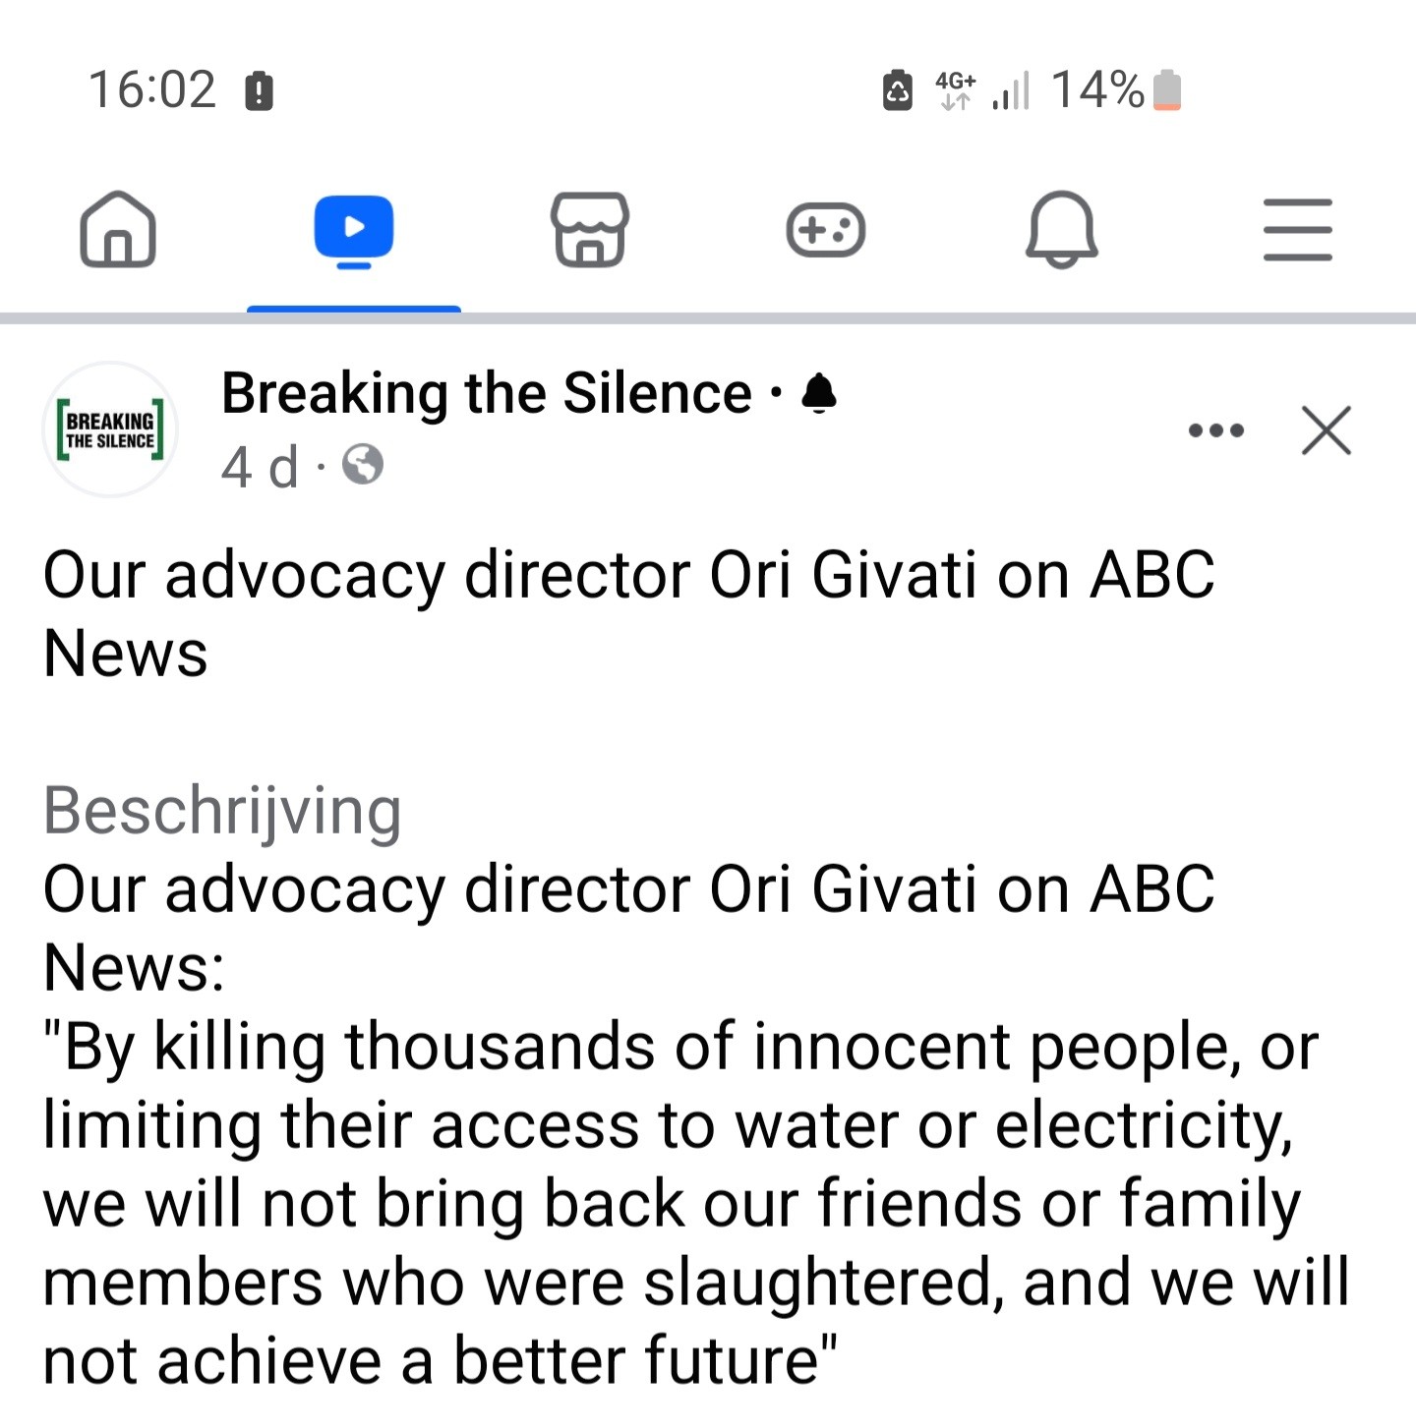Toggle page notification bell next to name
The height and width of the screenshot is (1428, 1416).
pyautogui.click(x=819, y=394)
